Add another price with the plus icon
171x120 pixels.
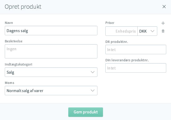coord(163,23)
